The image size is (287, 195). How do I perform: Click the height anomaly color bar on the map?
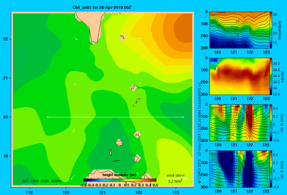coord(120,180)
